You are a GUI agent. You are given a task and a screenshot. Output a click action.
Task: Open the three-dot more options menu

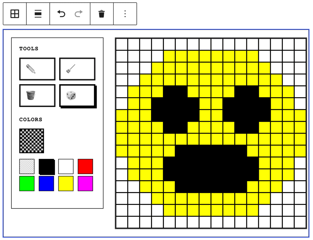pyautogui.click(x=125, y=14)
